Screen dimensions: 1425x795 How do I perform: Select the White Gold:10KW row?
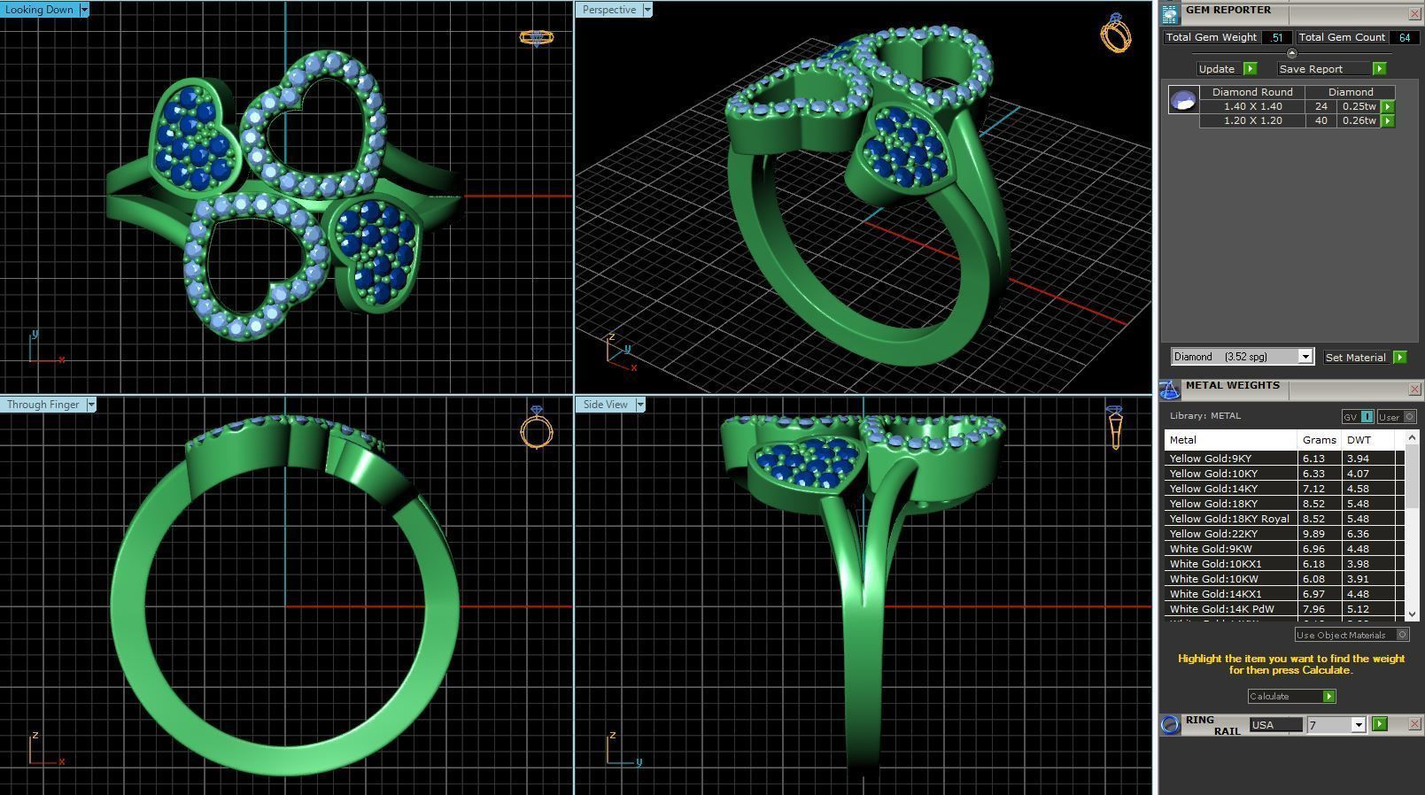(x=1284, y=579)
